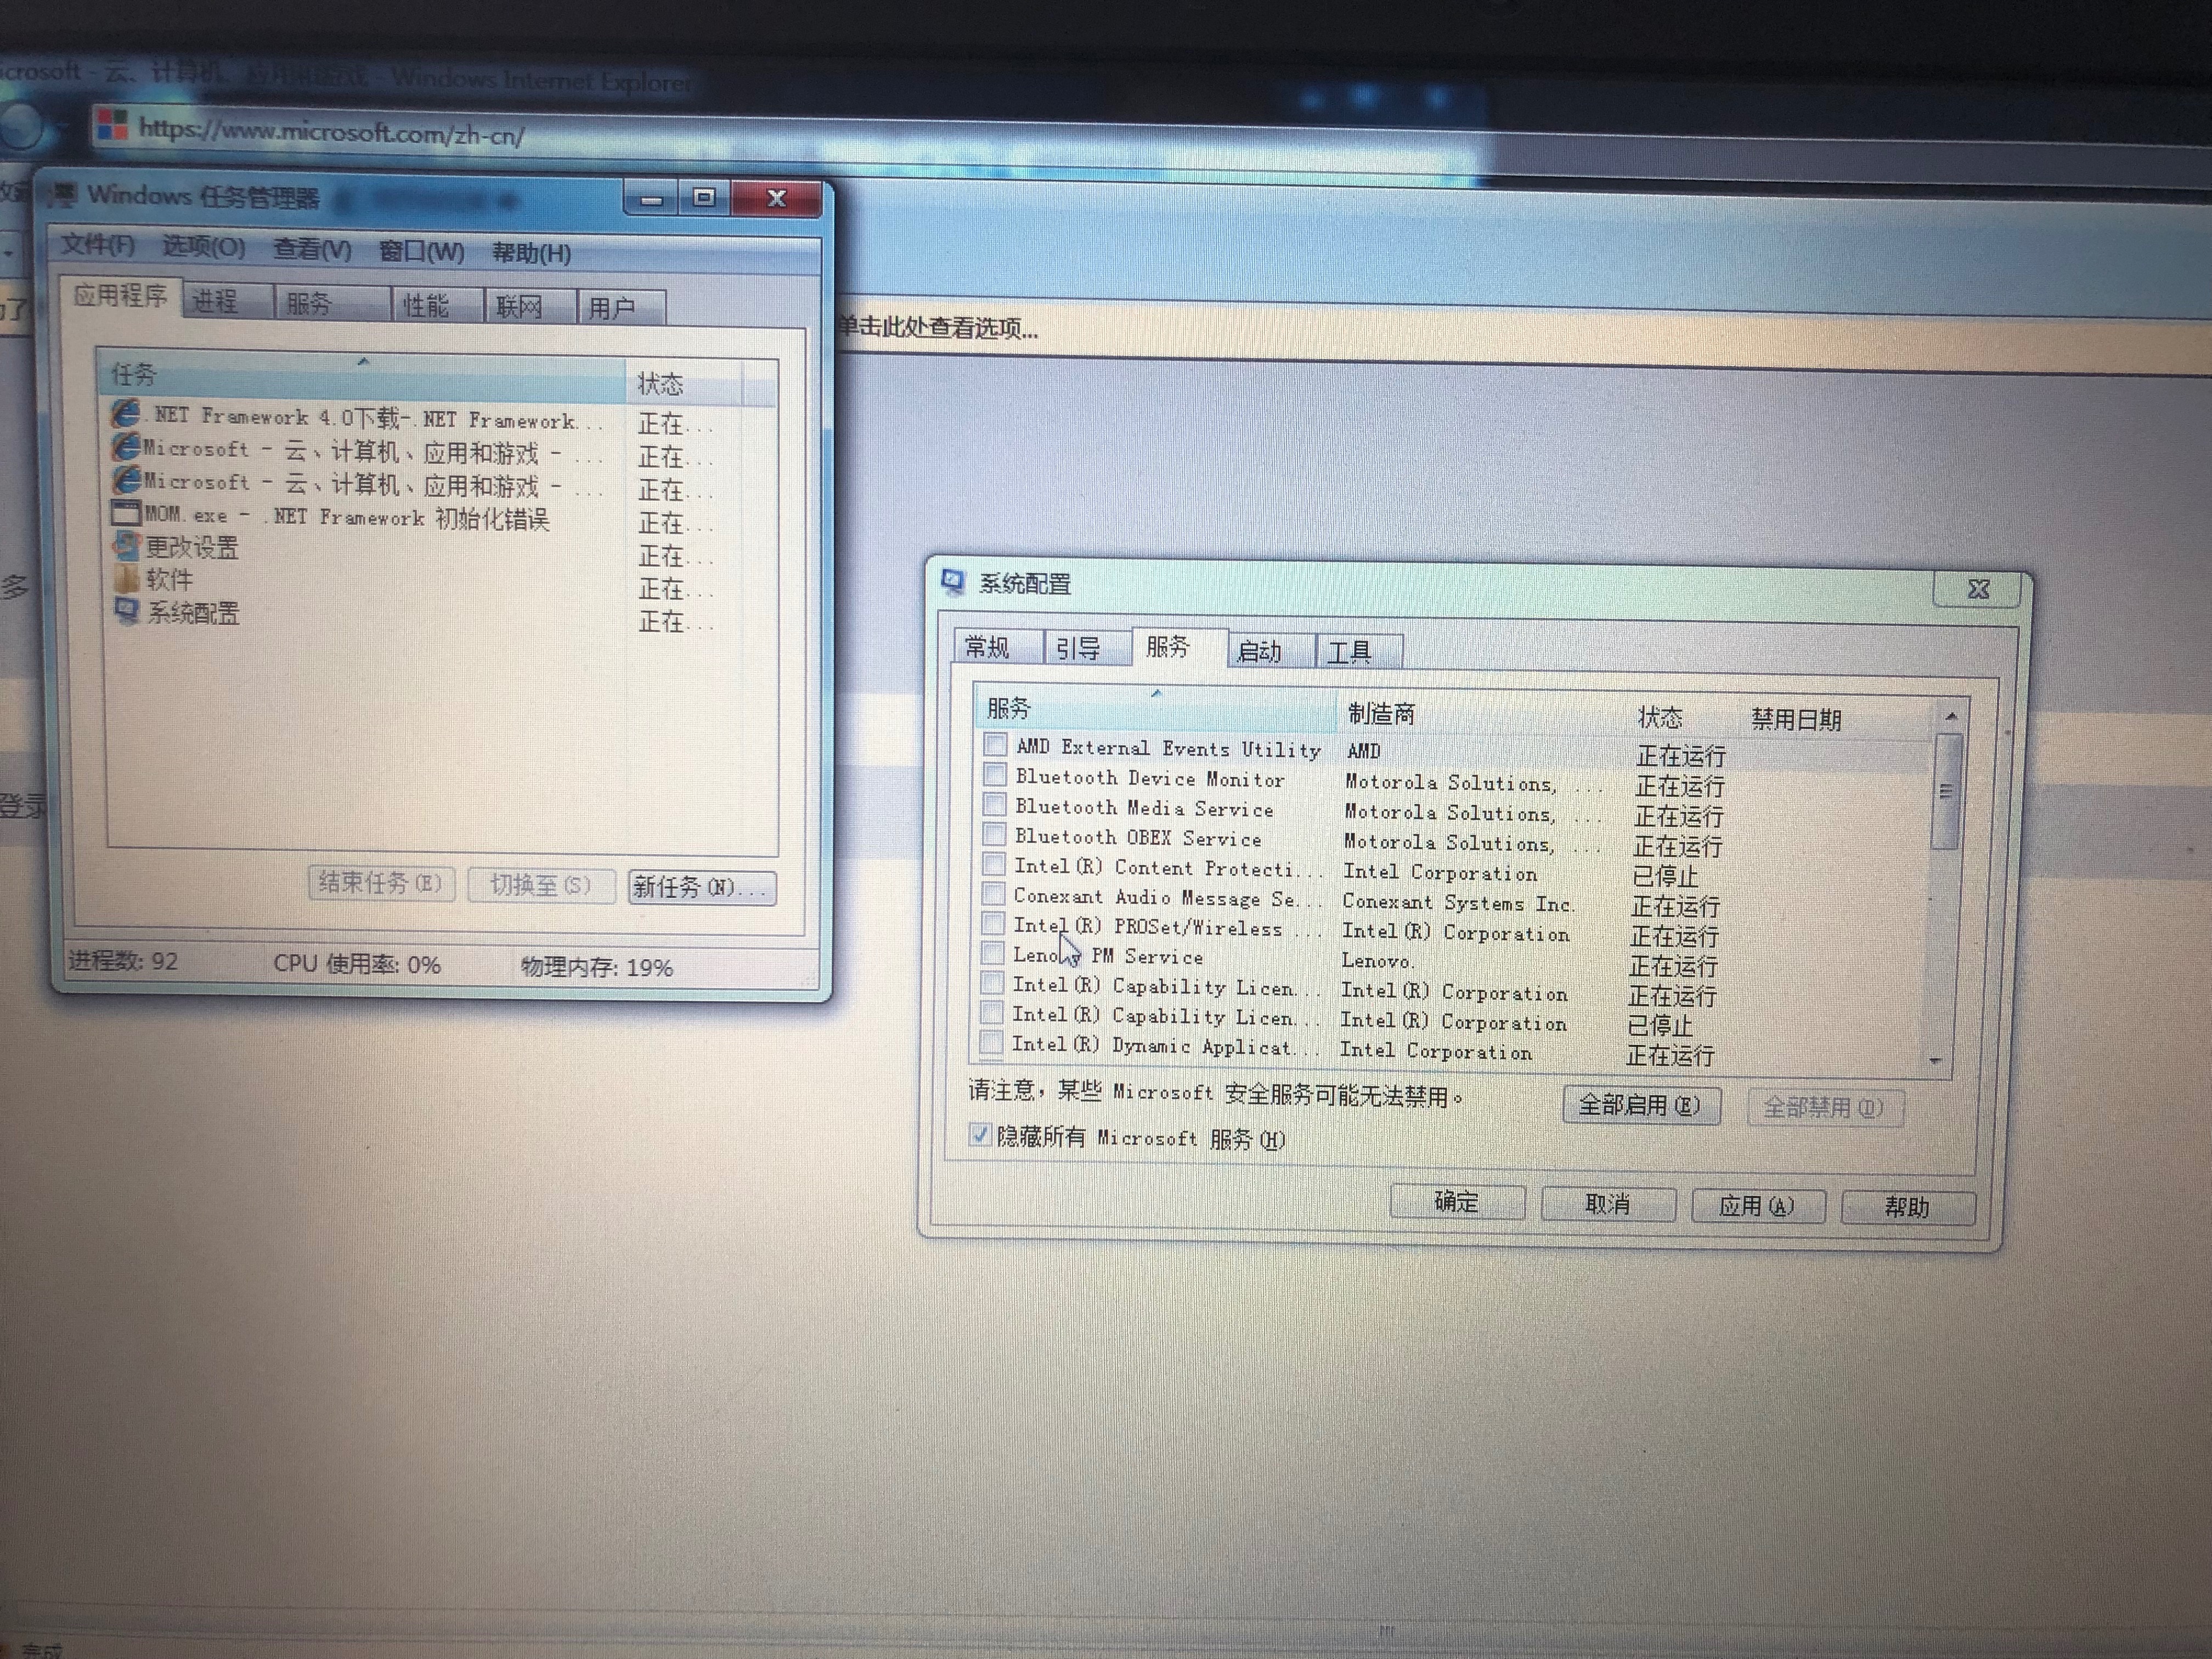The height and width of the screenshot is (1659, 2212).
Task: Click the Internet Explorer address bar URL
Action: click(331, 131)
